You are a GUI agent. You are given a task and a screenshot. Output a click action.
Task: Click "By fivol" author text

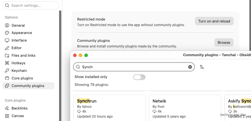tap(158, 106)
